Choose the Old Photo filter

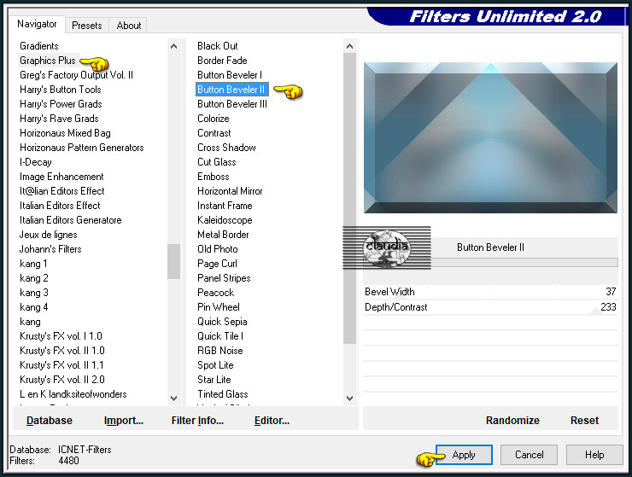[x=218, y=249]
